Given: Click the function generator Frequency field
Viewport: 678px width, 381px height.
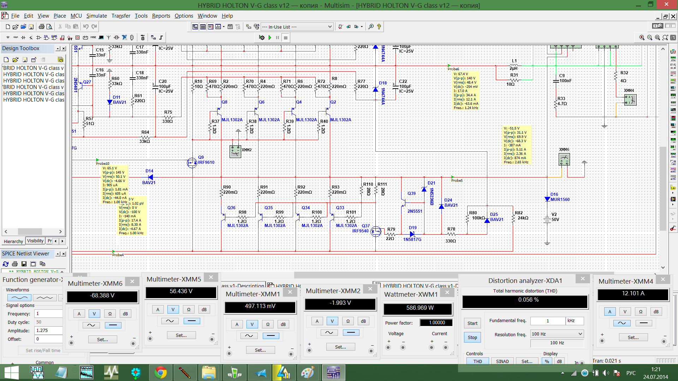Looking at the screenshot, I should (49, 314).
